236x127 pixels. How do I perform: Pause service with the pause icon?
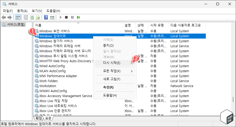72,18
